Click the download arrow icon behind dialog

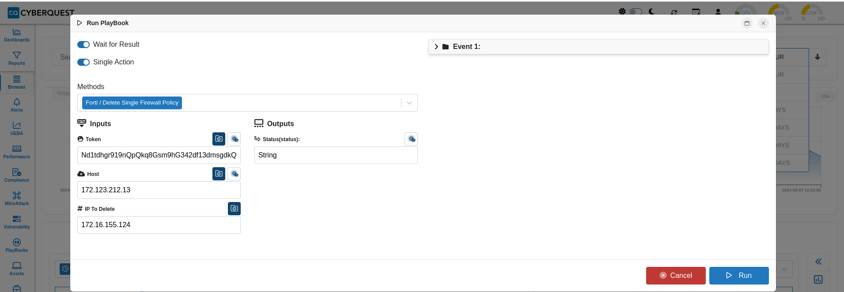[818, 57]
